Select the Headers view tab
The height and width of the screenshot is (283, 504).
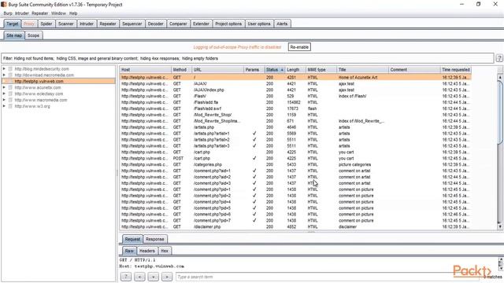(x=147, y=251)
